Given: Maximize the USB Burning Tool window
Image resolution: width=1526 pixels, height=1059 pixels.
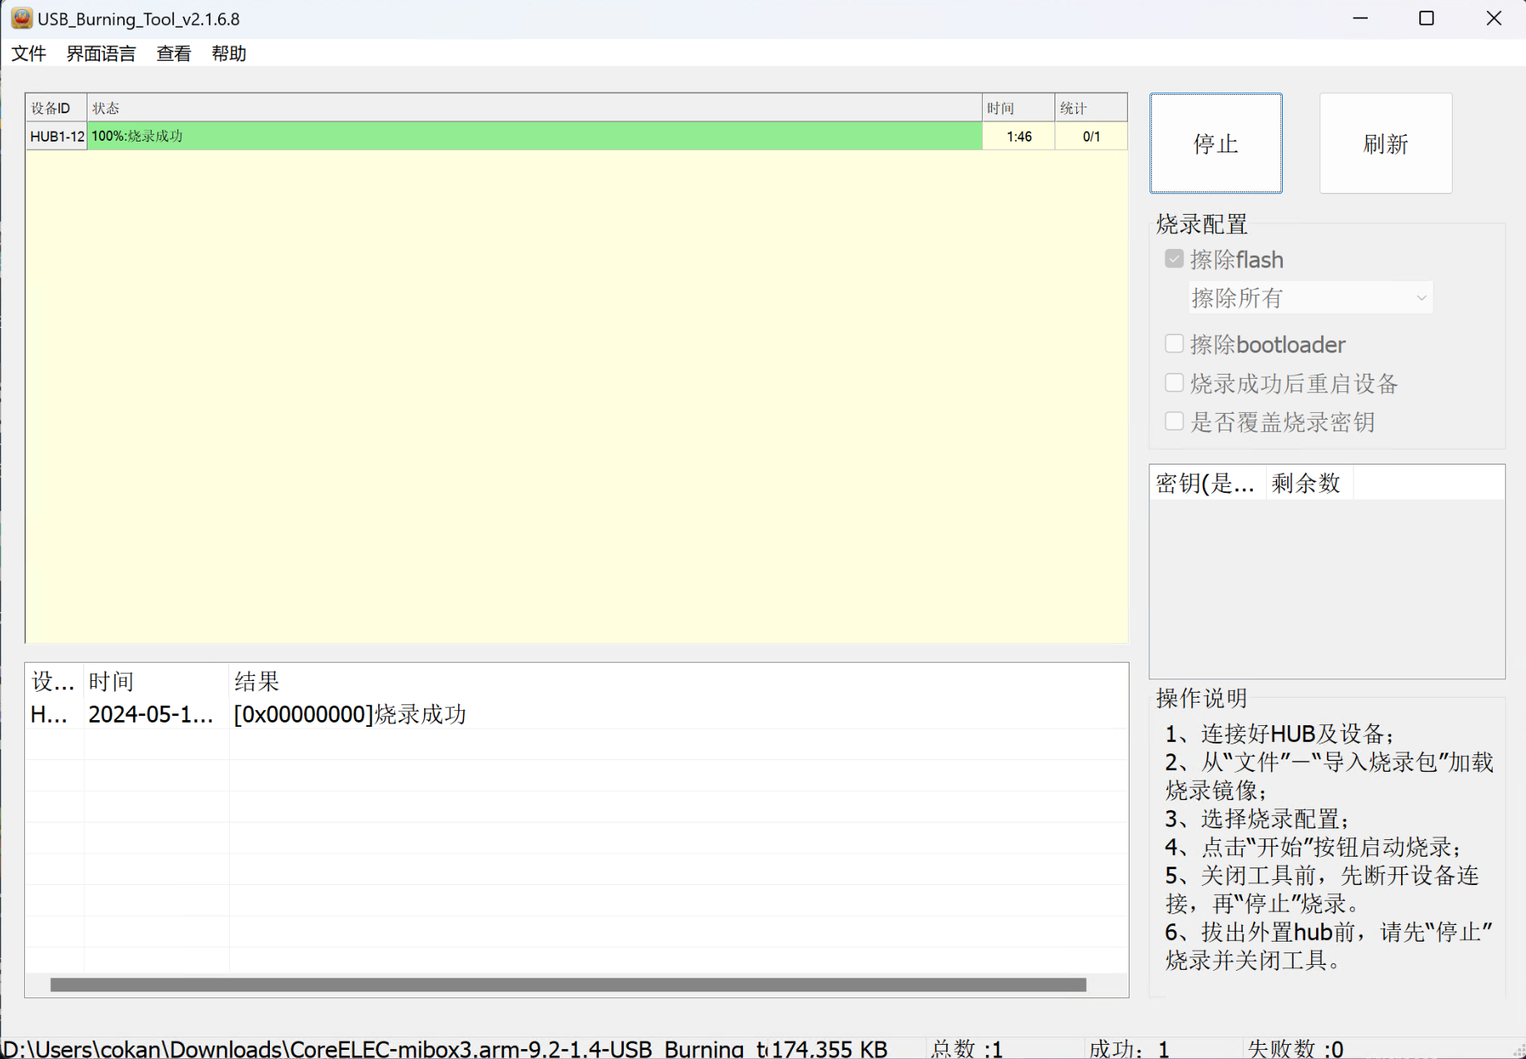Looking at the screenshot, I should [x=1427, y=18].
